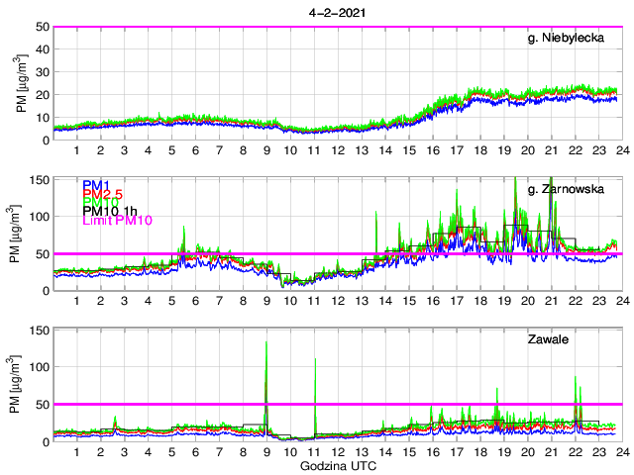The image size is (634, 475).
Task: Click the middle panel's PM y-axis label
Action: pyautogui.click(x=22, y=234)
